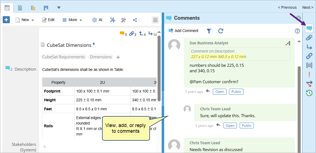The height and width of the screenshot is (153, 316).
Task: Switch to the document view tab
Action: click(x=20, y=8)
